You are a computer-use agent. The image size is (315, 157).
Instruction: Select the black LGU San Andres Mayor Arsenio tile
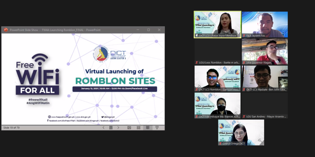pos(265,105)
